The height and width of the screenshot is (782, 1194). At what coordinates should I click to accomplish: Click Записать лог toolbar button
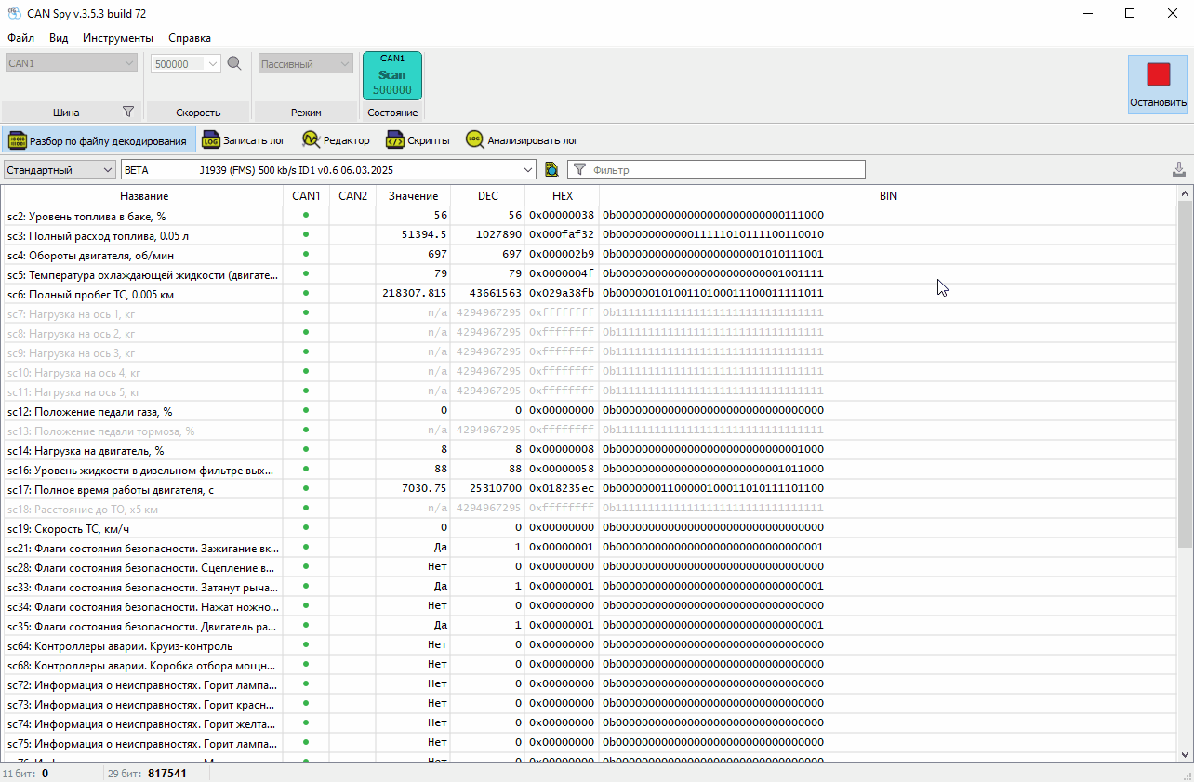244,140
